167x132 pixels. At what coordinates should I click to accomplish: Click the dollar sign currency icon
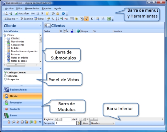[42, 13]
